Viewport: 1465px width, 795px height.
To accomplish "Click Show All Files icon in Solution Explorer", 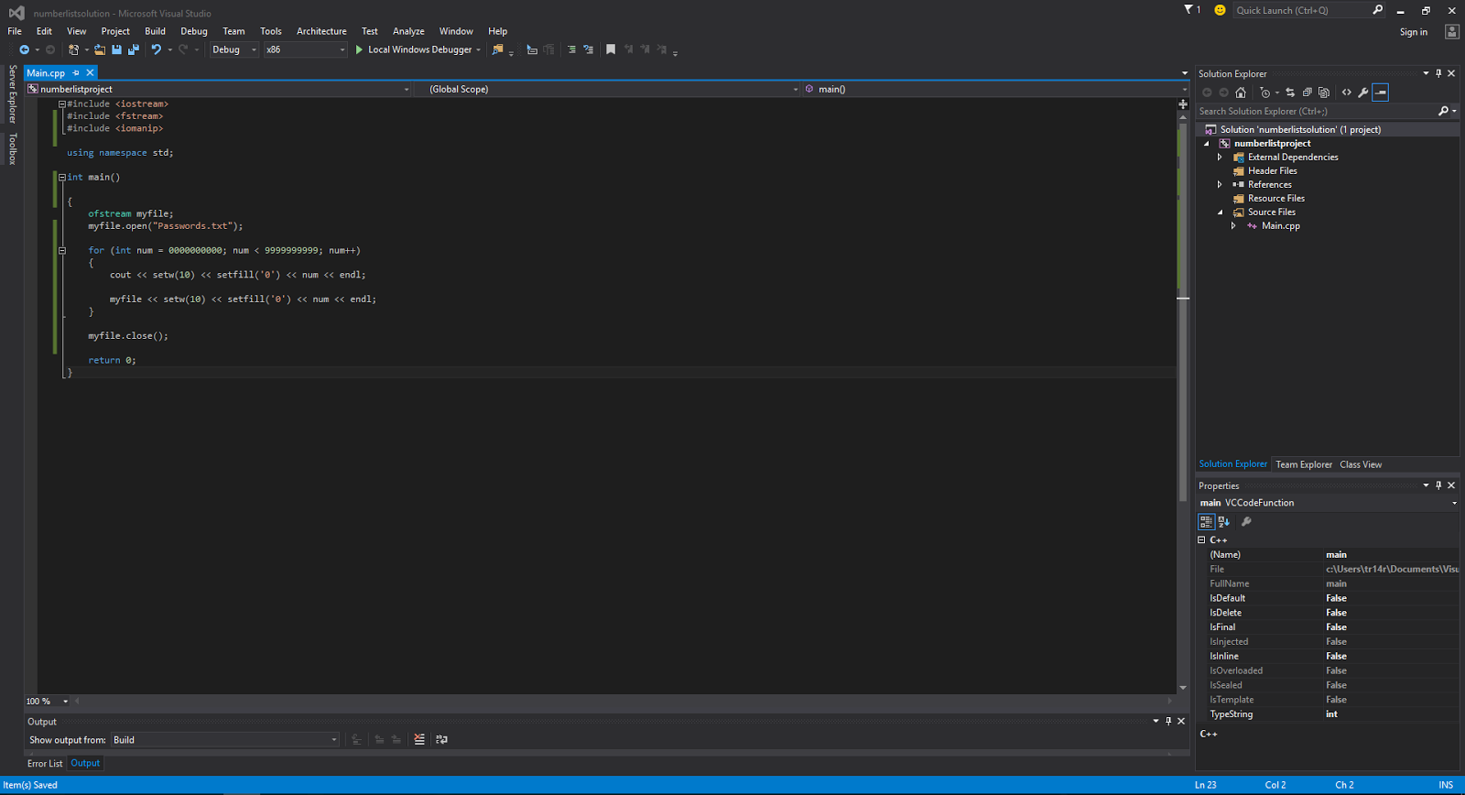I will (1324, 93).
